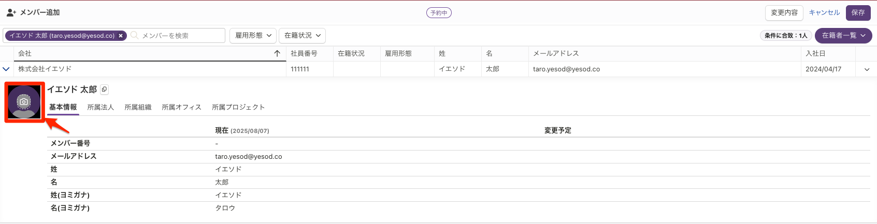Open the 所属プロジェクト tab

pyautogui.click(x=238, y=107)
